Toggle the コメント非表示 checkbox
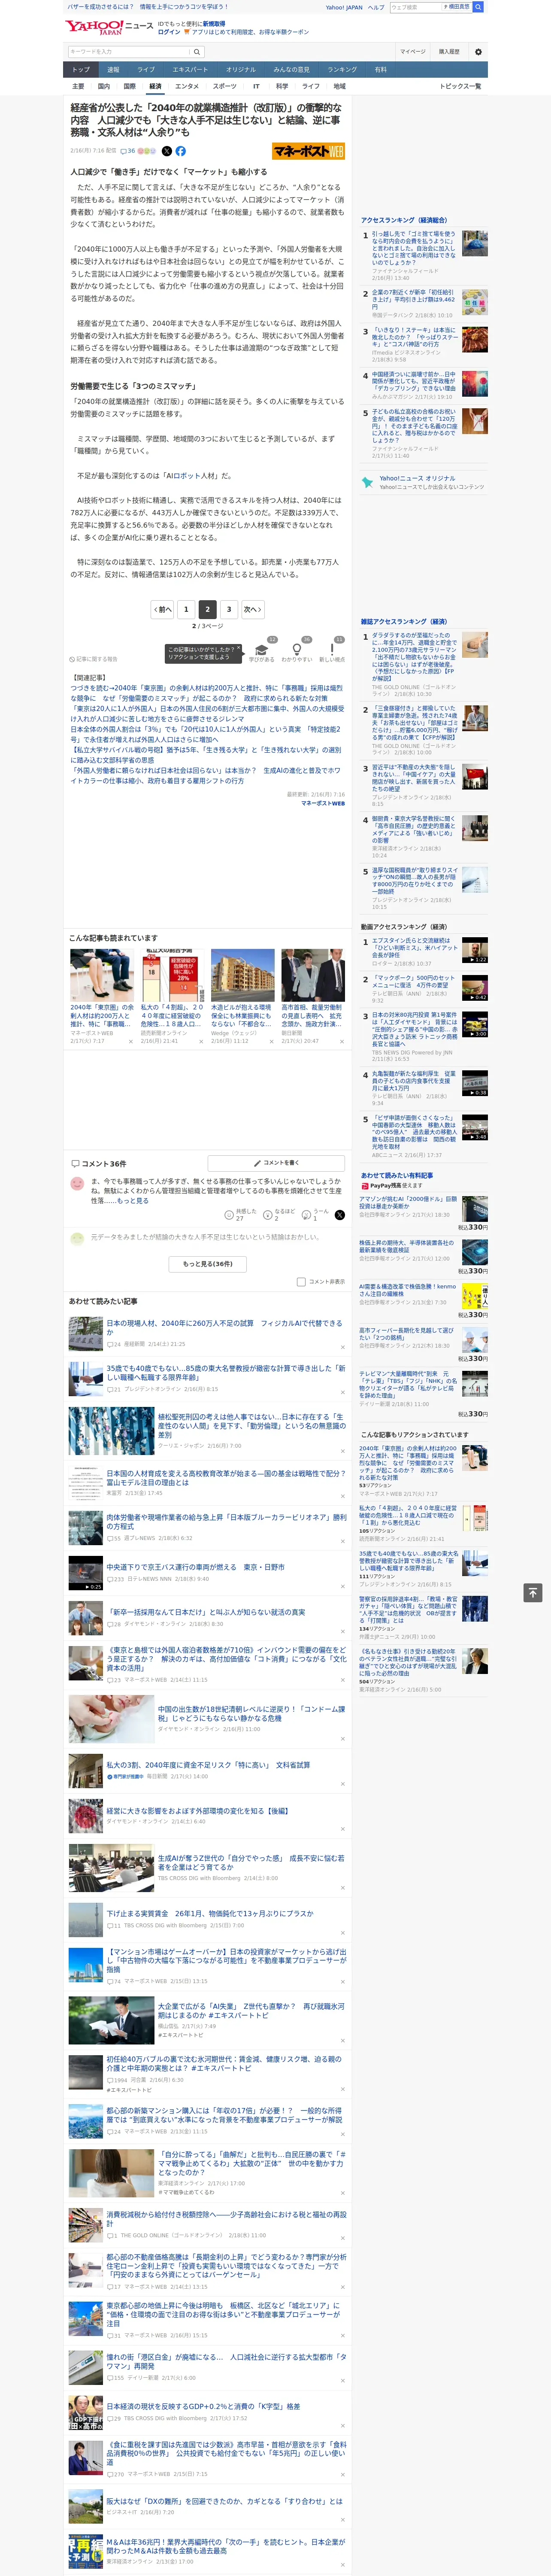The width and height of the screenshot is (551, 2576). point(301,1281)
